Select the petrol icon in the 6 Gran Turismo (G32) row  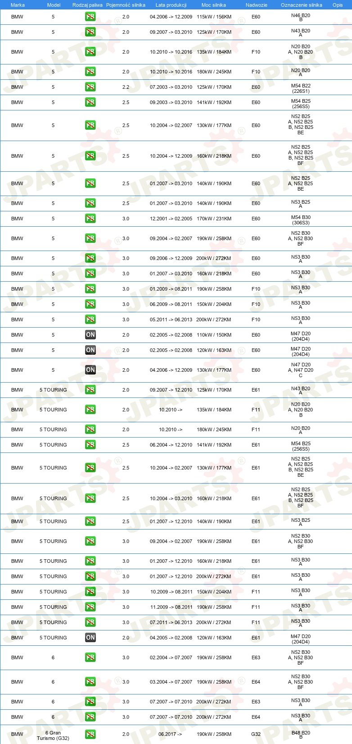(x=90, y=734)
